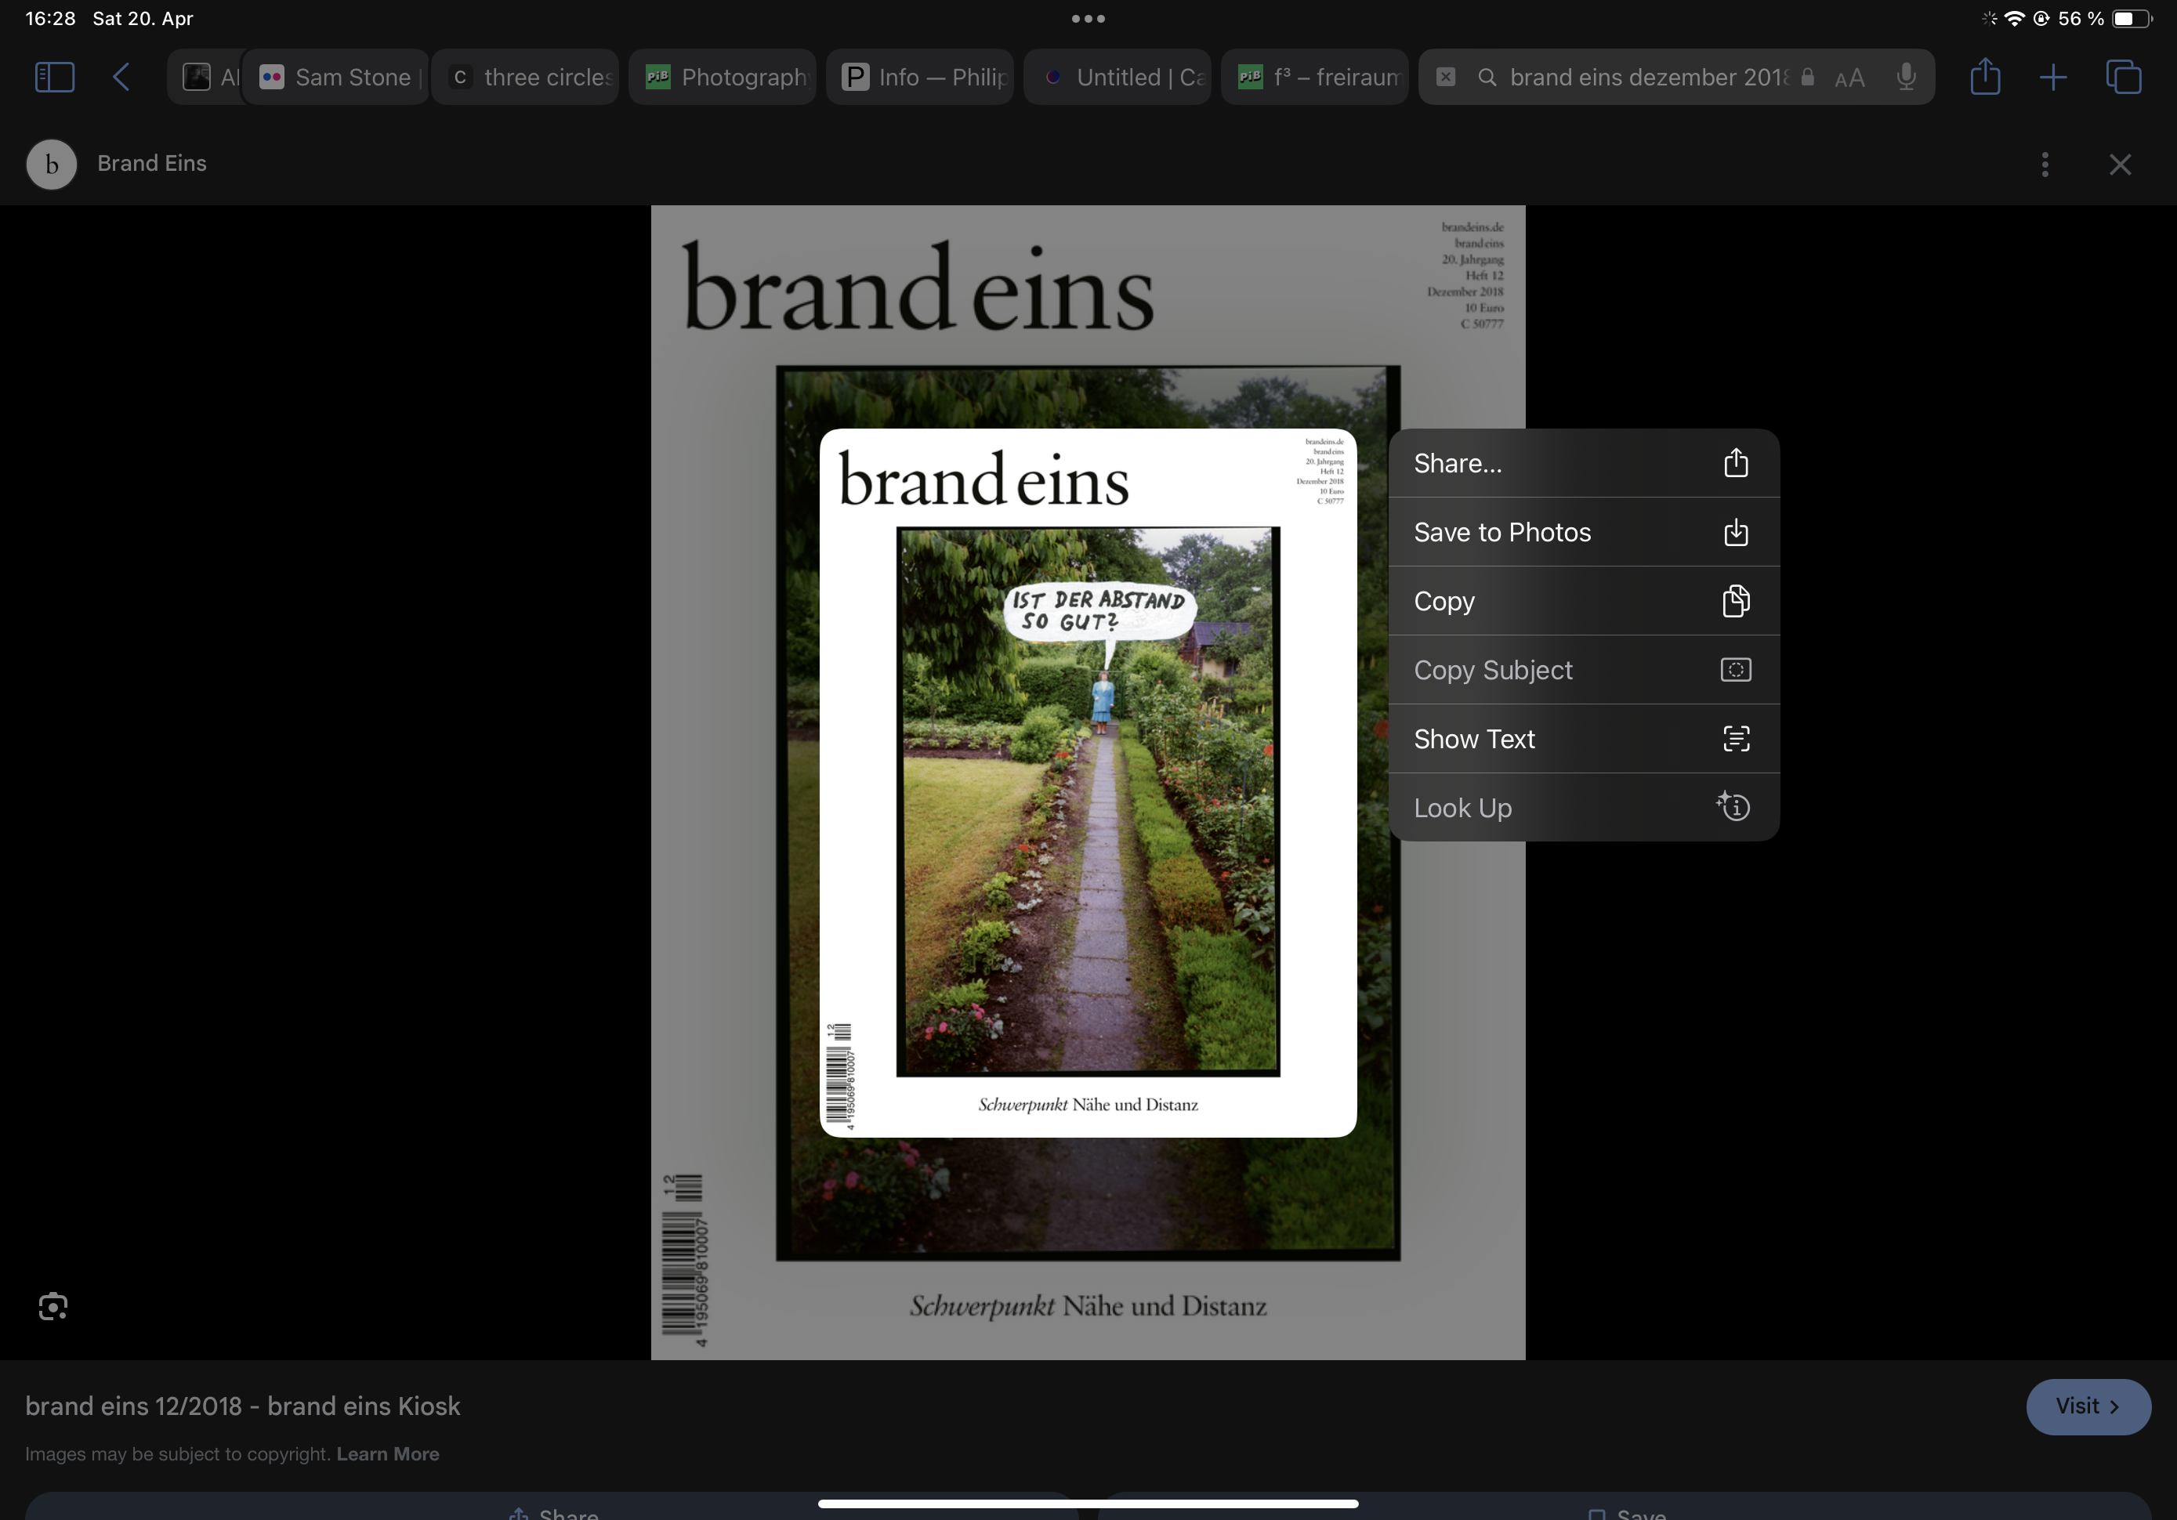Click the battery indicator in status bar

point(2131,18)
